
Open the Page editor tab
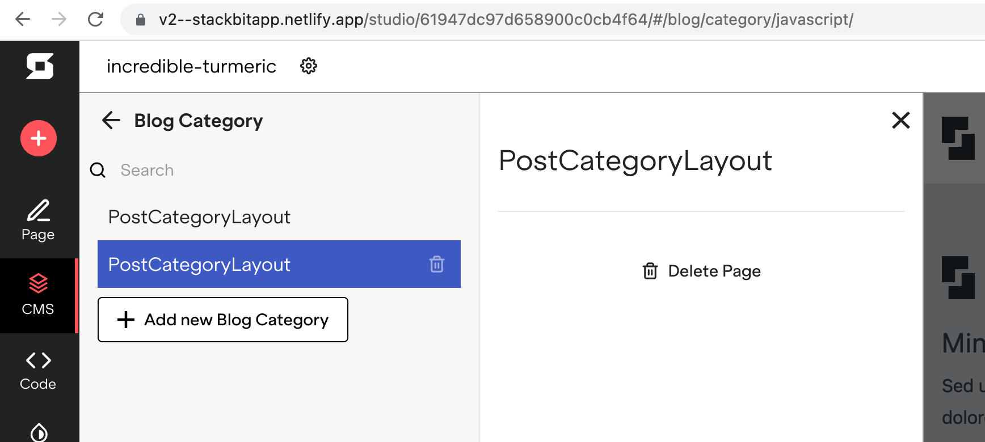click(38, 220)
